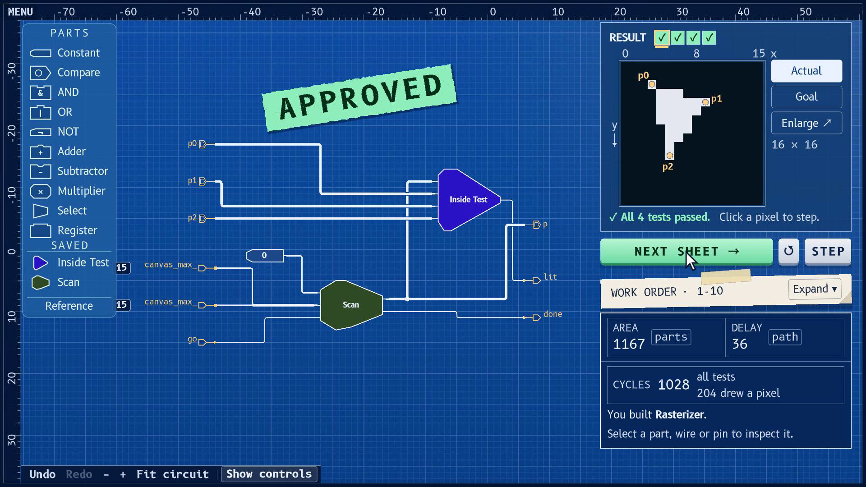Click the Scan block on the canvas
866x487 pixels.
coord(351,305)
